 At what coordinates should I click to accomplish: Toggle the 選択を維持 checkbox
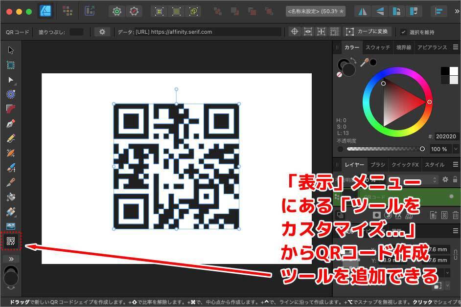click(403, 32)
